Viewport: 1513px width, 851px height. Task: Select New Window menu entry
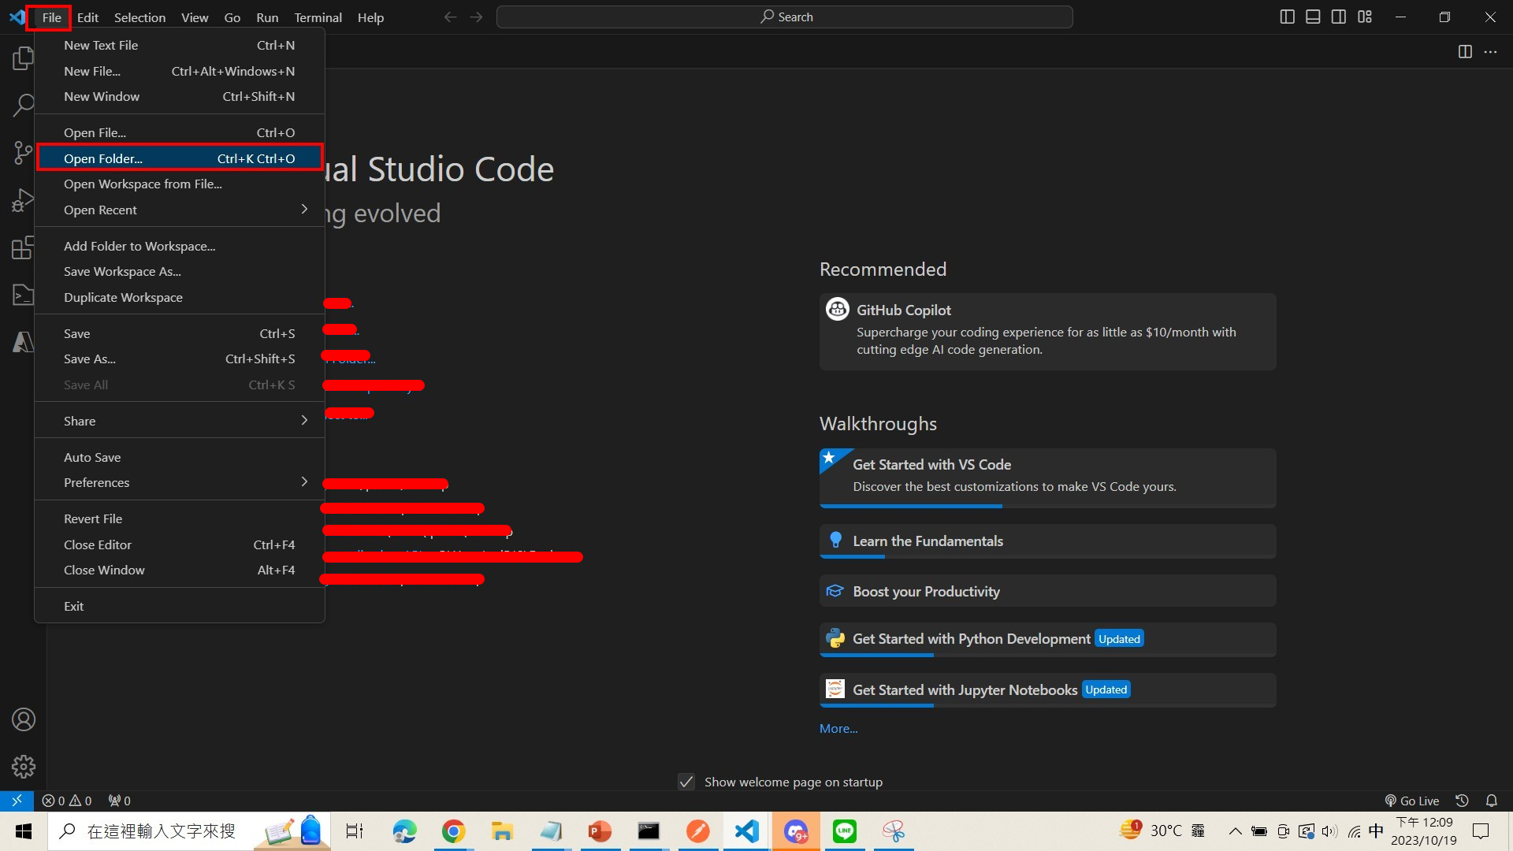(x=180, y=96)
